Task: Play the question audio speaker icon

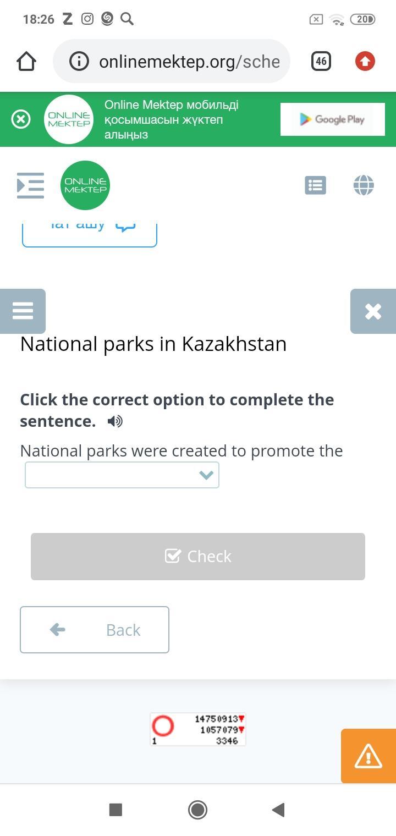Action: (115, 421)
